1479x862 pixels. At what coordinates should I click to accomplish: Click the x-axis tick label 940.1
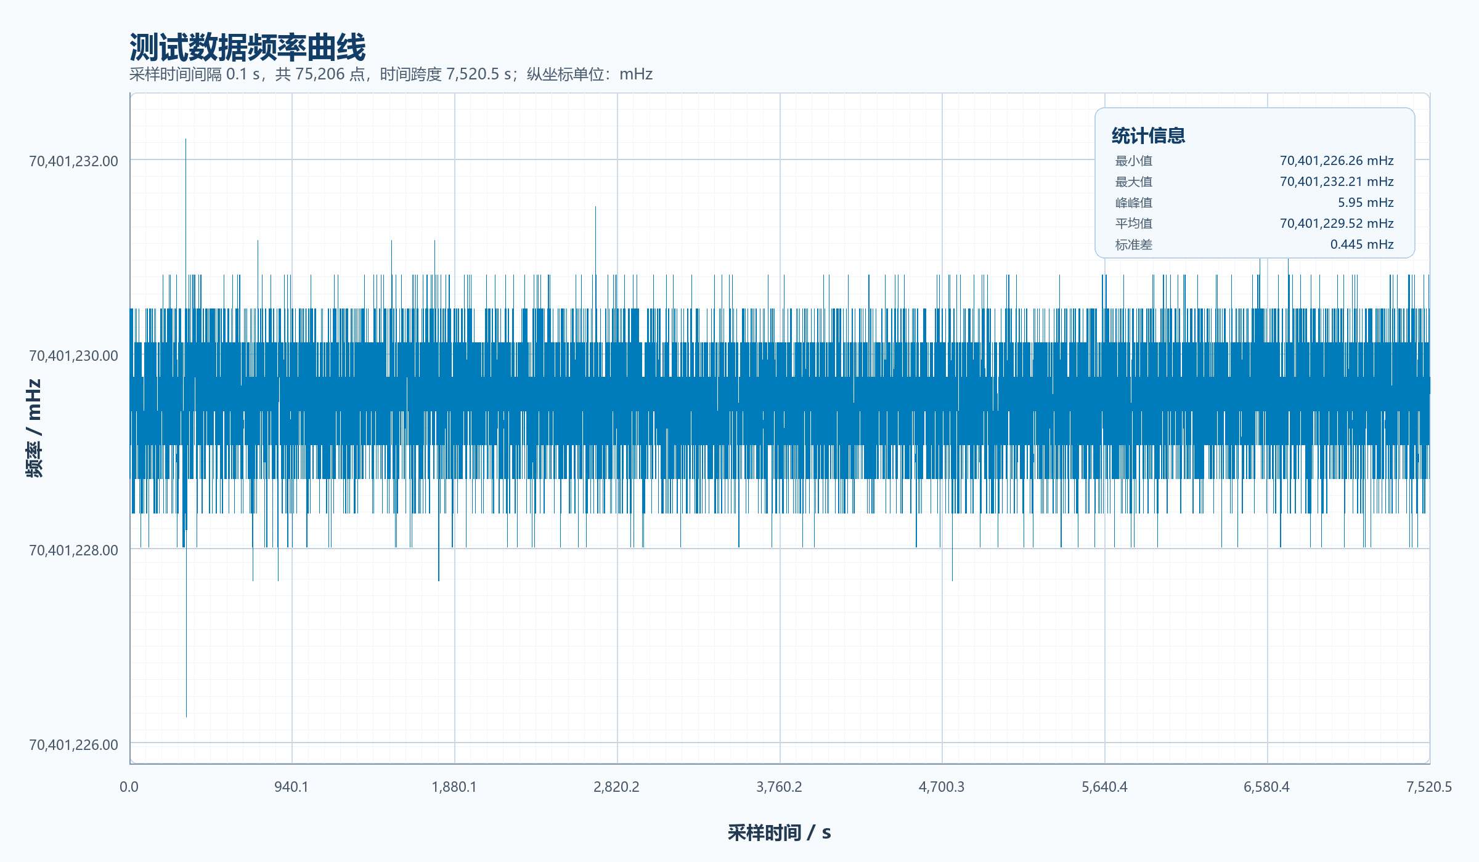click(x=291, y=787)
